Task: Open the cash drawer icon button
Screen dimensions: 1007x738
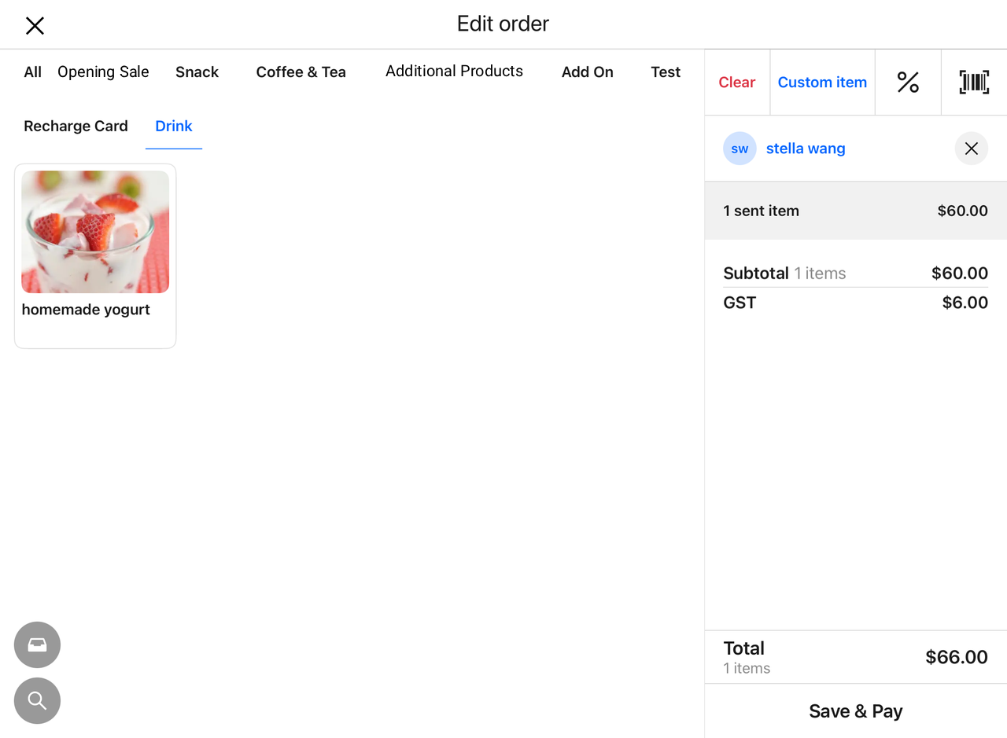Action: (x=37, y=645)
